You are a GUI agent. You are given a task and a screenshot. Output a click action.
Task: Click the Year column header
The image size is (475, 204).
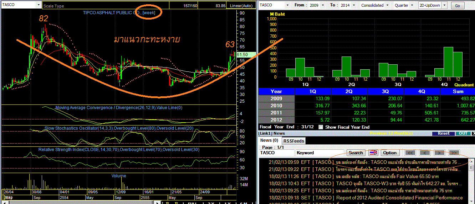point(276,91)
